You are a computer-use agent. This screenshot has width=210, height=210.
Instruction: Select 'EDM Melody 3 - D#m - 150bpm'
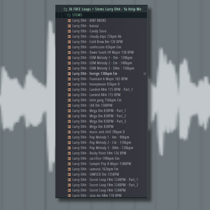103,69
